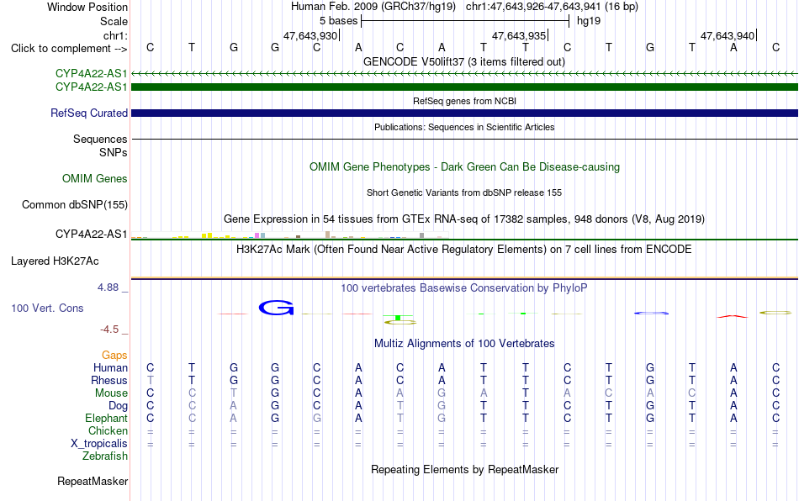
Task: Select the Rhesus alignment row label
Action: pyautogui.click(x=109, y=380)
